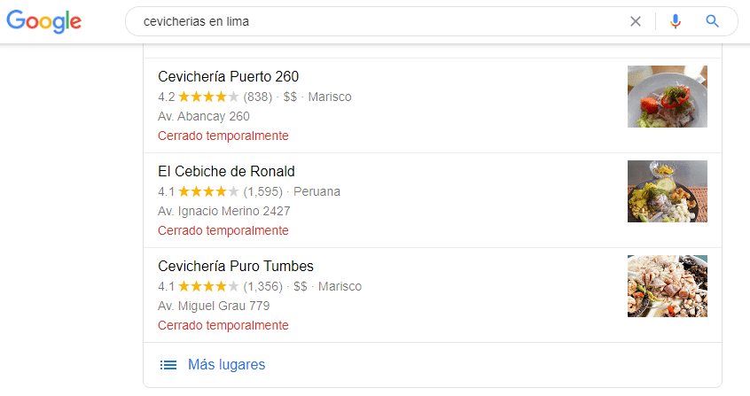Clear the search box text
The width and height of the screenshot is (750, 396).
coord(635,22)
